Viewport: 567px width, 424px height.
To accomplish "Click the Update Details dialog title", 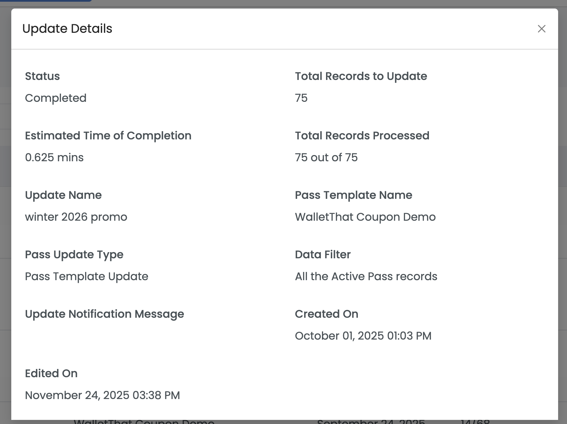I will 67,29.
